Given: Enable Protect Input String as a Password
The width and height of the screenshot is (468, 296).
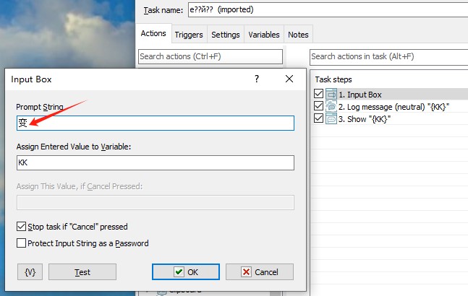Looking at the screenshot, I should pos(21,243).
